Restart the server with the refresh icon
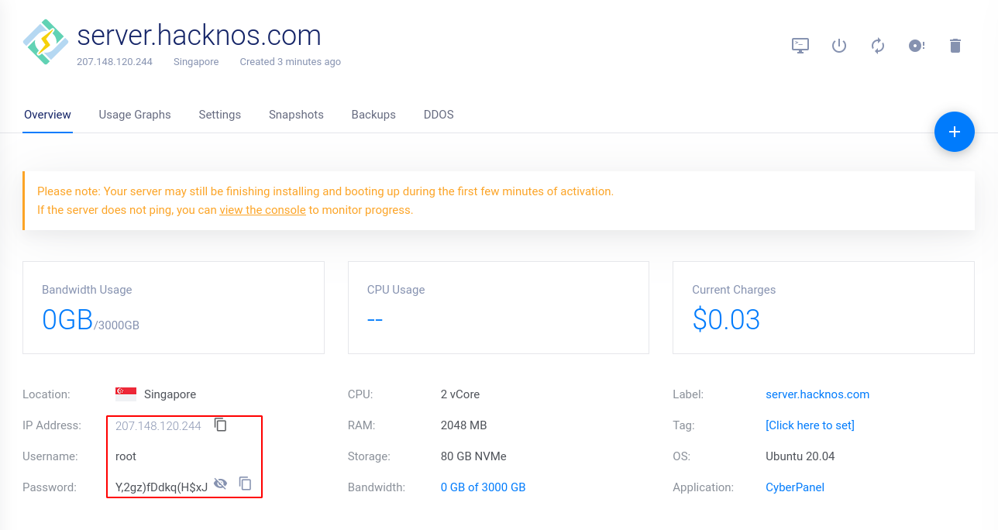Viewport: 998px width, 530px height. click(878, 46)
